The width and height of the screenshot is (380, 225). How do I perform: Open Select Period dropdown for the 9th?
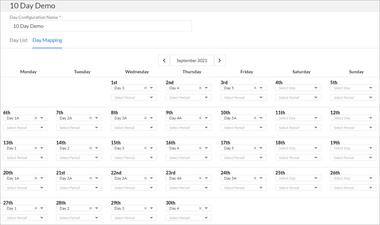188,127
